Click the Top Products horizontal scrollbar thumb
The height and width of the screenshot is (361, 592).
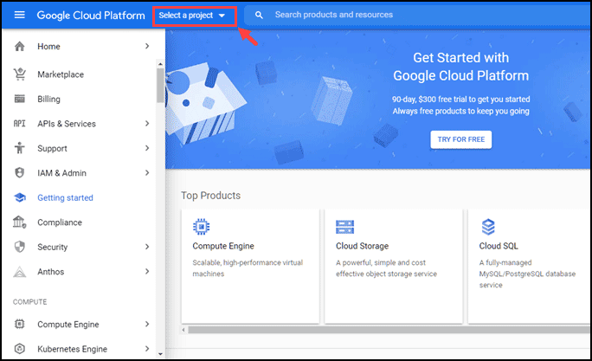[x=390, y=330]
